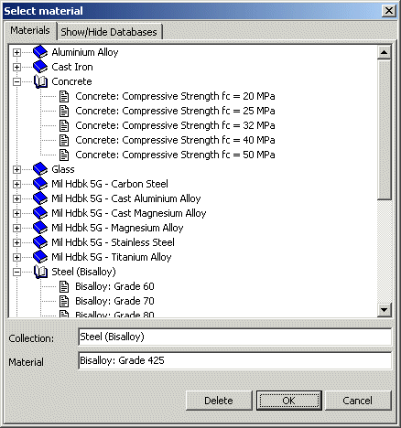Select the Materials tab
The image size is (401, 428).
tap(30, 30)
